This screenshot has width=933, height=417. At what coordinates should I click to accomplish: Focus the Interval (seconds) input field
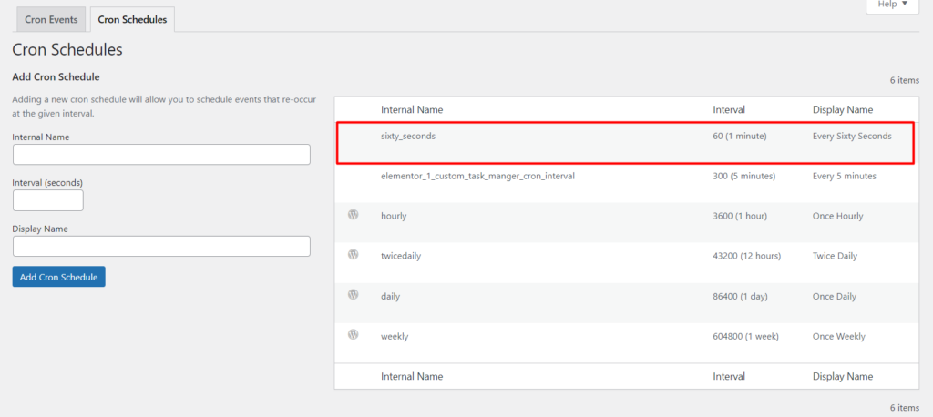47,200
